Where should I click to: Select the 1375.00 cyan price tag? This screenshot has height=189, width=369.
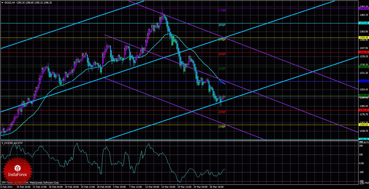[x=364, y=23]
